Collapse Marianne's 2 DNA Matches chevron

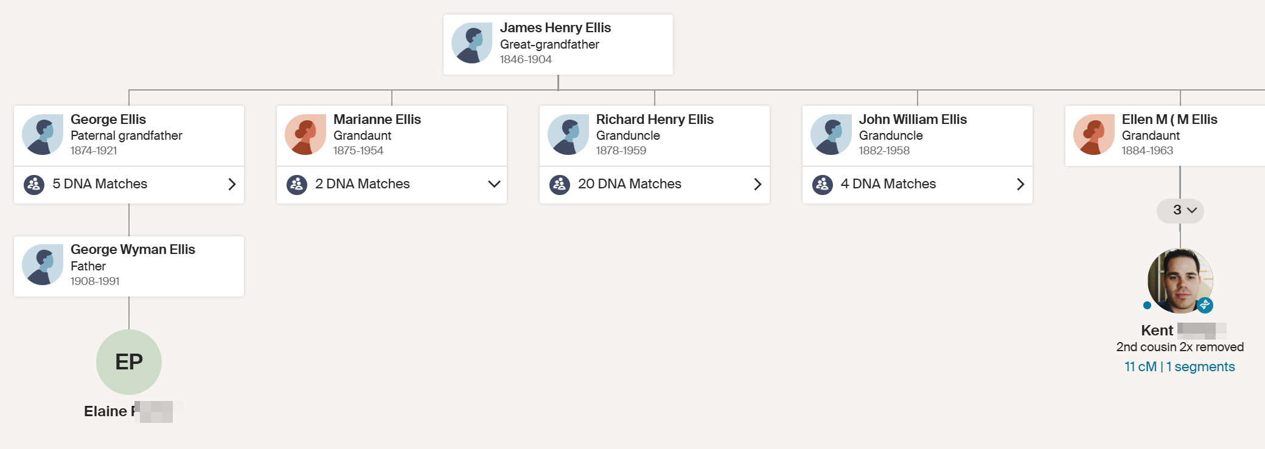pos(494,184)
